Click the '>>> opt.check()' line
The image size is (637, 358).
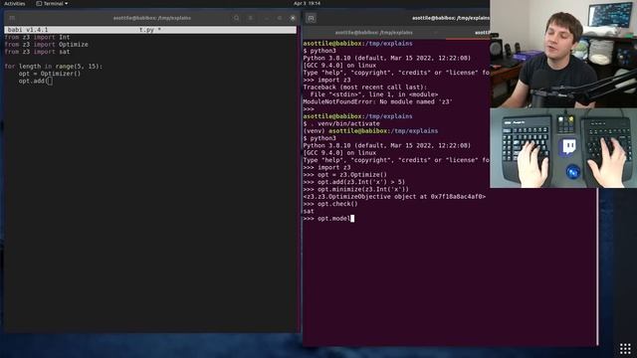[330, 204]
